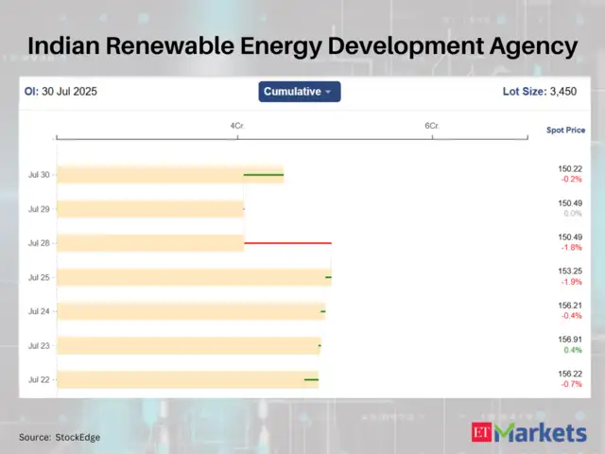Click the Source: StockEdge text
605x454 pixels.
60,437
